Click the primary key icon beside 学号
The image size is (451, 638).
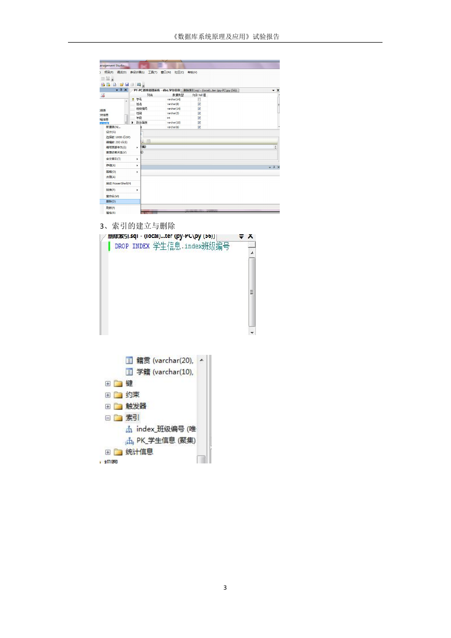click(x=133, y=99)
